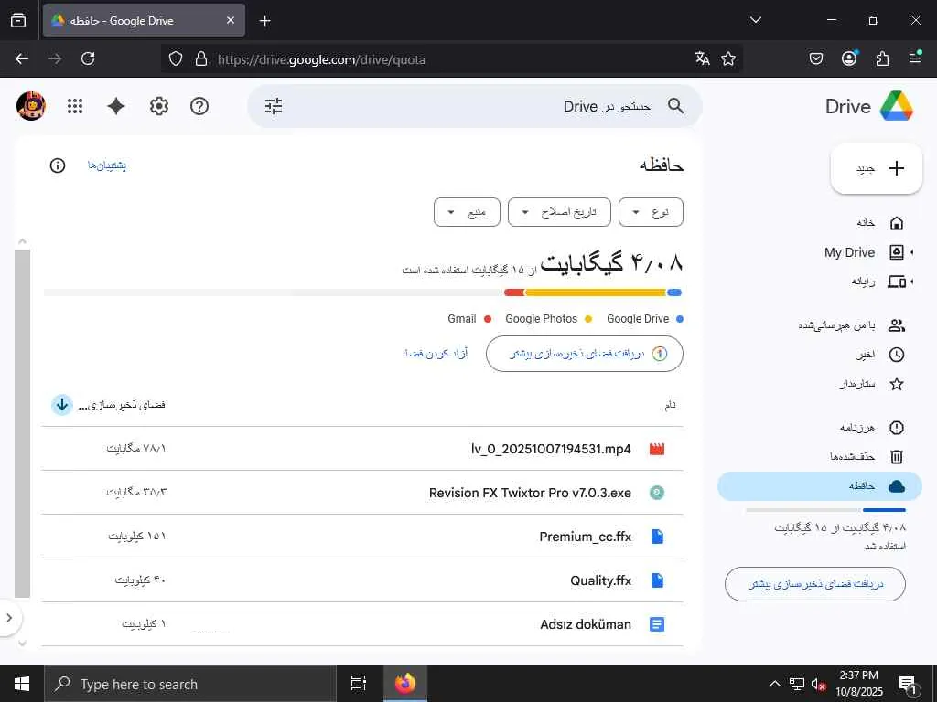This screenshot has width=937, height=702.
Task: Open the Google apps grid launcher
Action: 75,106
